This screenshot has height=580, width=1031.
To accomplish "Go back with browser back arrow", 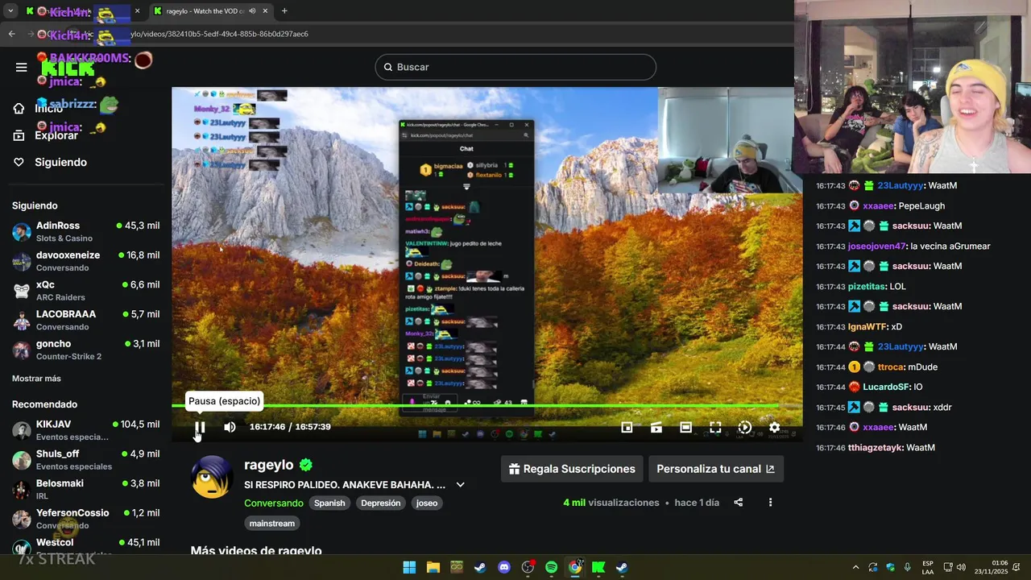I will pos(11,34).
